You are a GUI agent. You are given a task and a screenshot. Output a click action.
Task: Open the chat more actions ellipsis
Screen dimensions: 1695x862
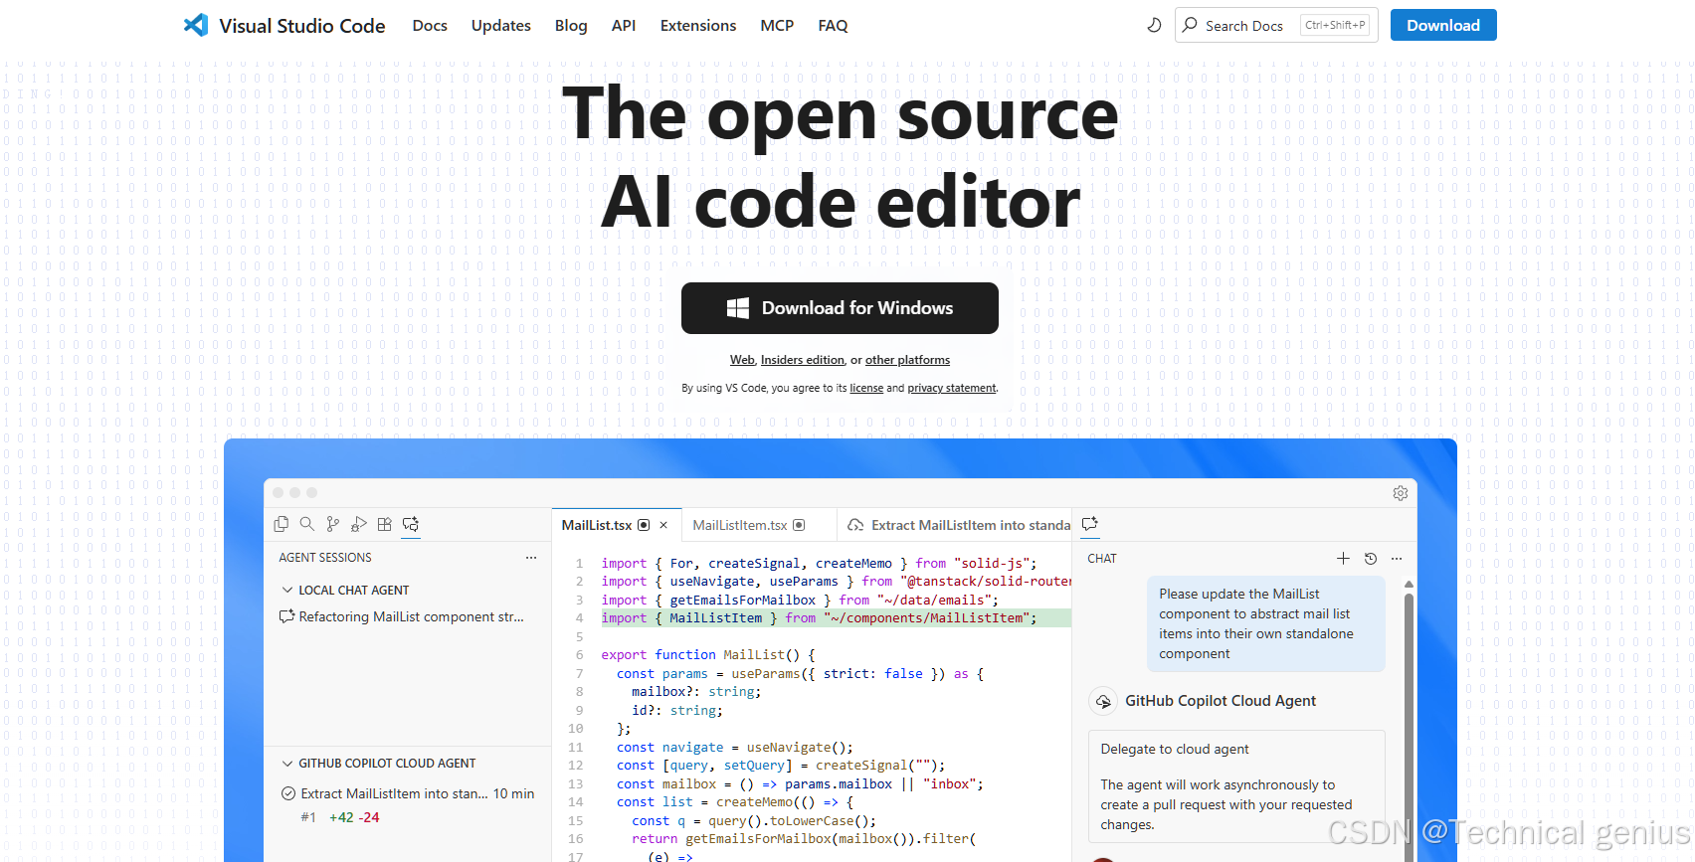1397,559
